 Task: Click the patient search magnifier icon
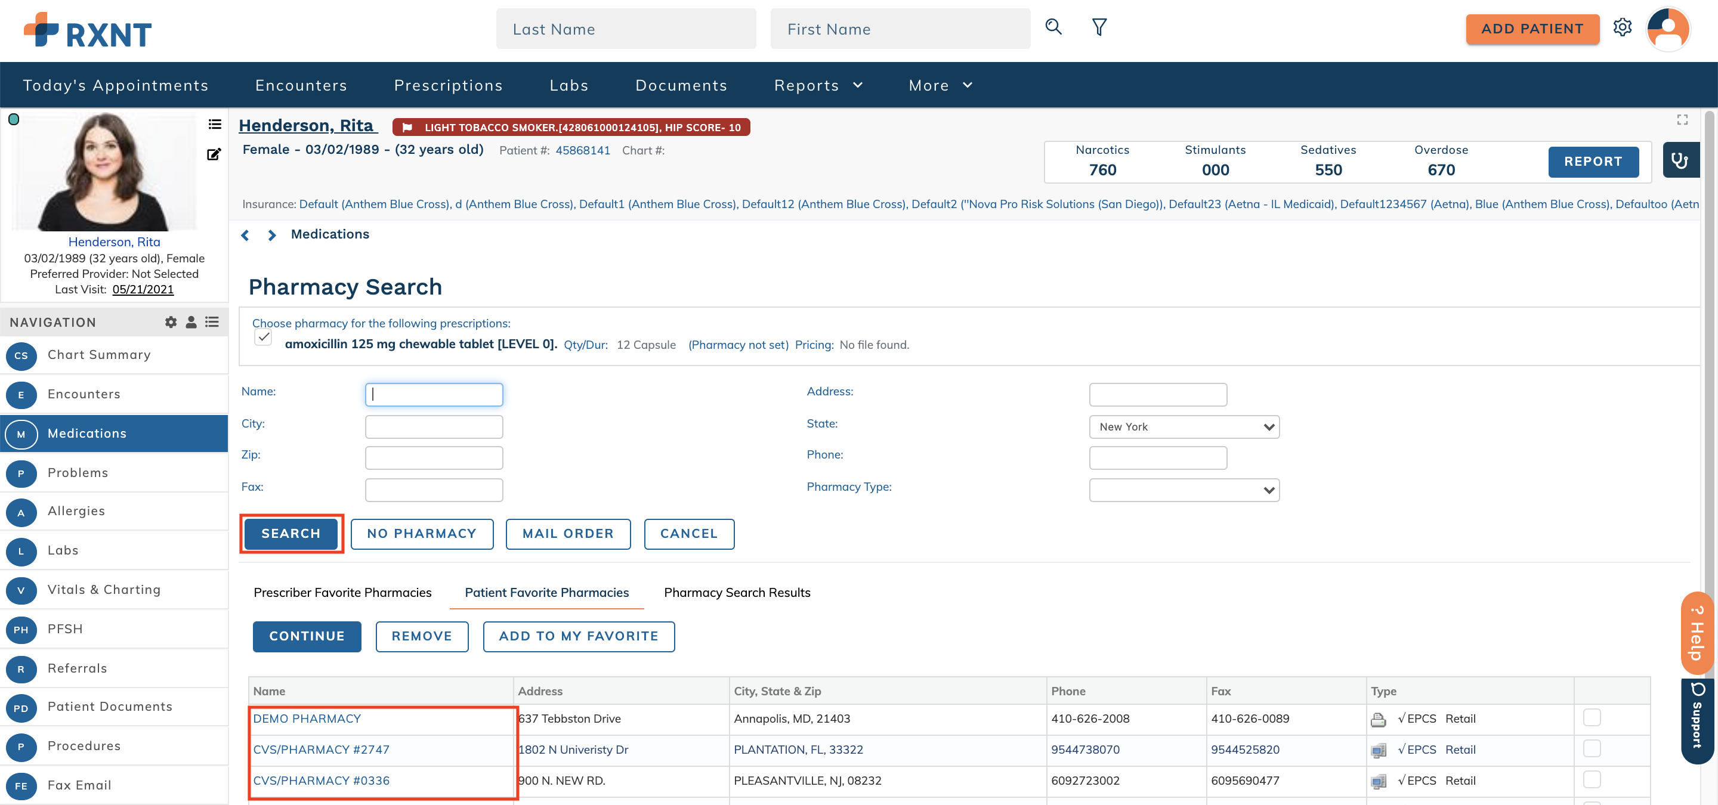click(1053, 27)
